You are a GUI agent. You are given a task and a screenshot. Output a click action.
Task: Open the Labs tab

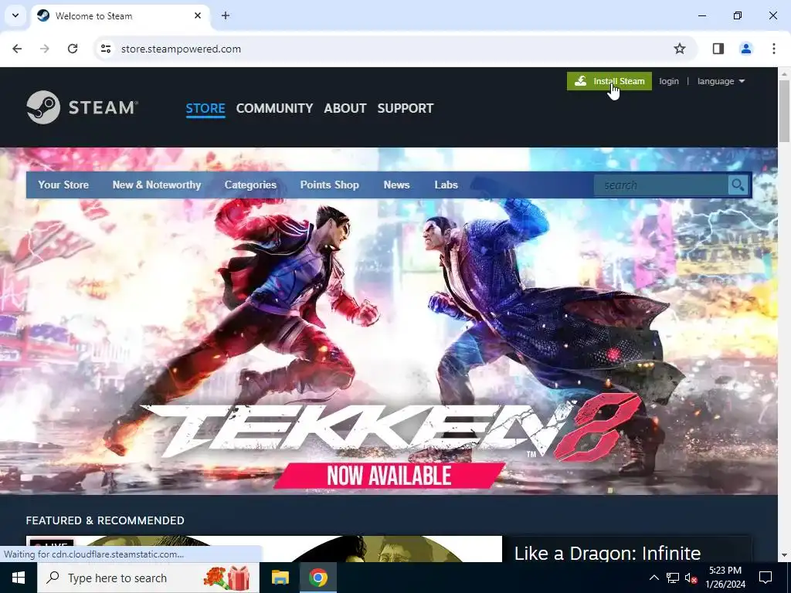pos(446,185)
